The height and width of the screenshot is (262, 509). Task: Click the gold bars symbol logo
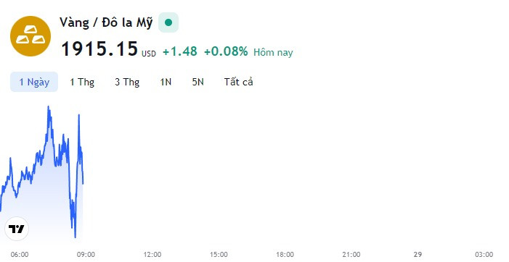30,36
